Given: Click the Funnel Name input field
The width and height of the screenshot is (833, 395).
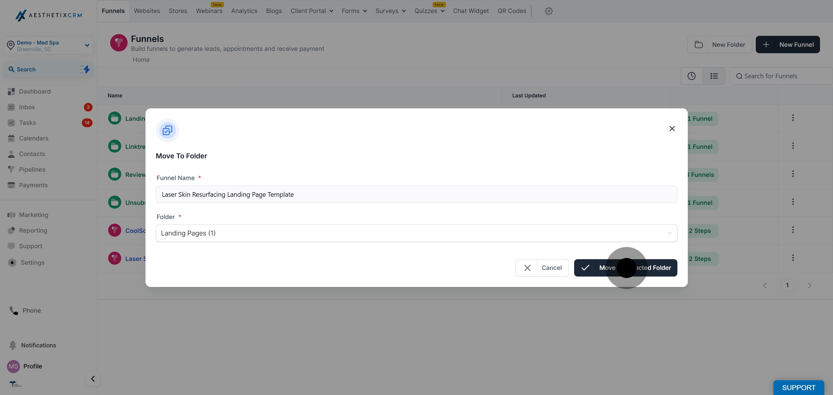Looking at the screenshot, I should tap(416, 194).
